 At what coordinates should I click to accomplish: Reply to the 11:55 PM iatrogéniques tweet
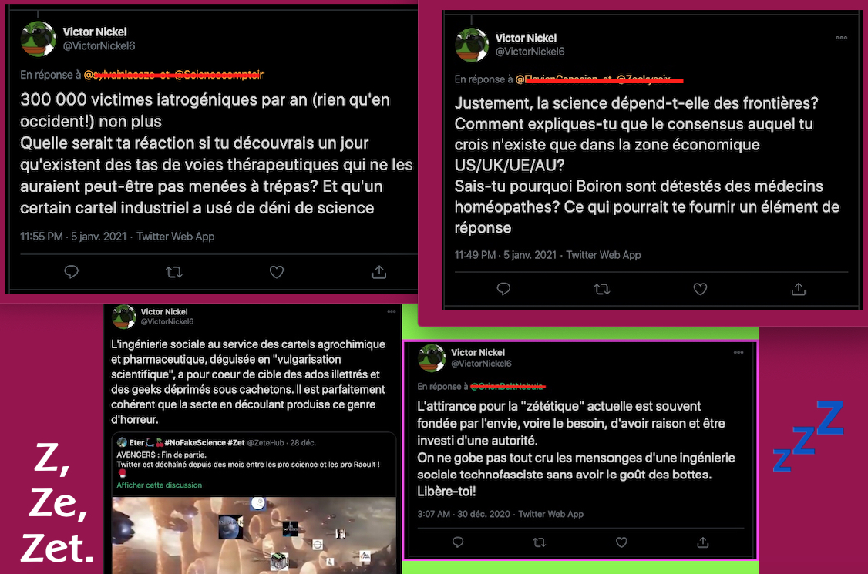click(72, 272)
